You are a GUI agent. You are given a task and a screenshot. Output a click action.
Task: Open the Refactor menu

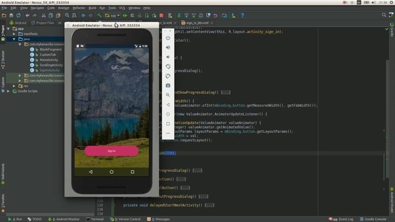[79, 8]
